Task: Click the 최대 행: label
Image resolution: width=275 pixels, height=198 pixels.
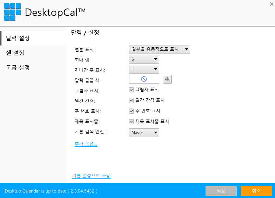Action: [82, 60]
